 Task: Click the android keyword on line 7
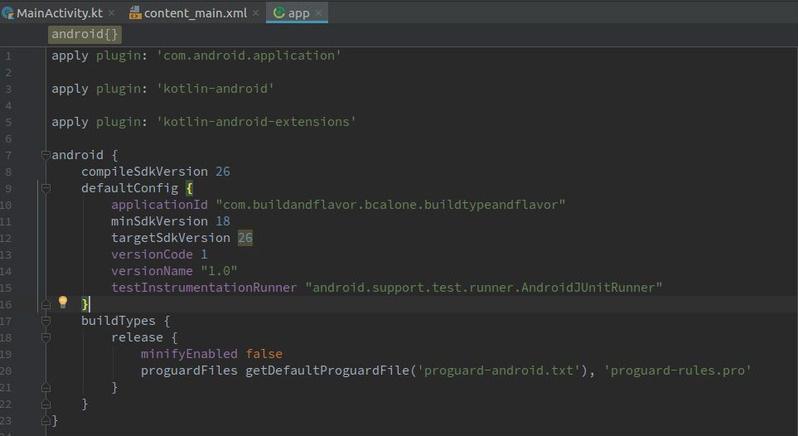(77, 154)
